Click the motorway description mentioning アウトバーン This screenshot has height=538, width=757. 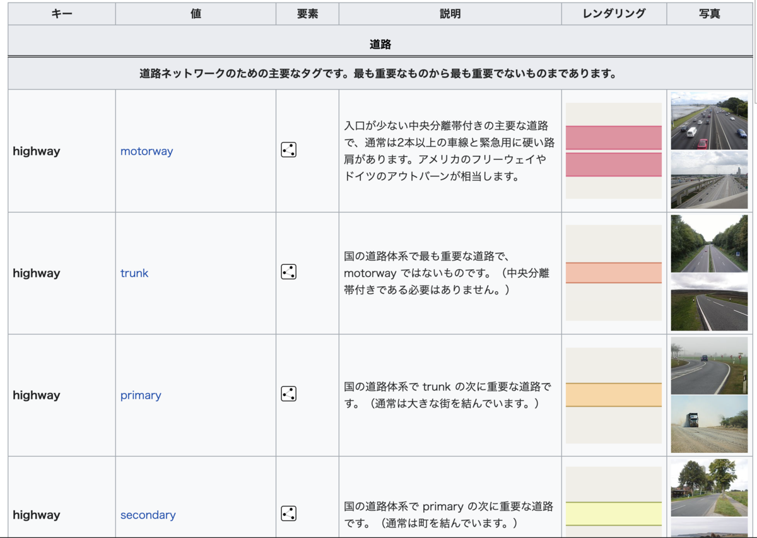tap(449, 151)
